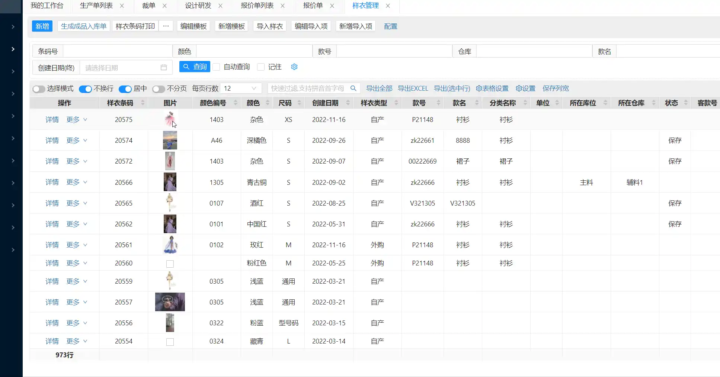Click the highlighted second sidebar chevron
720x377 pixels.
click(x=13, y=49)
